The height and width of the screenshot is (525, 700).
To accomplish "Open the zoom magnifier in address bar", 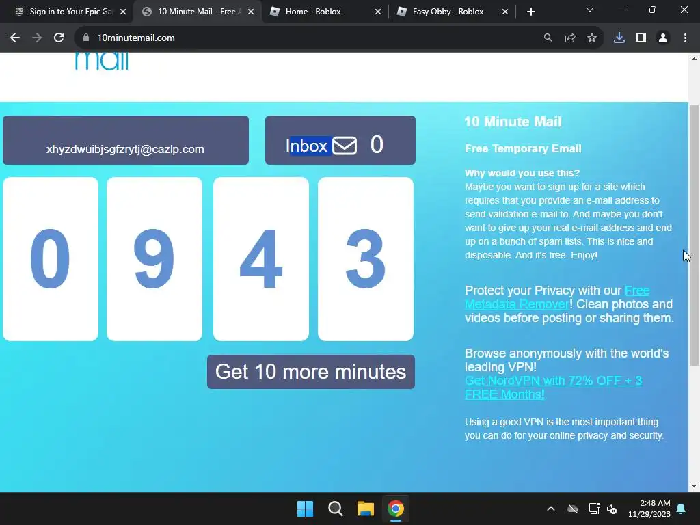I will coord(548,38).
